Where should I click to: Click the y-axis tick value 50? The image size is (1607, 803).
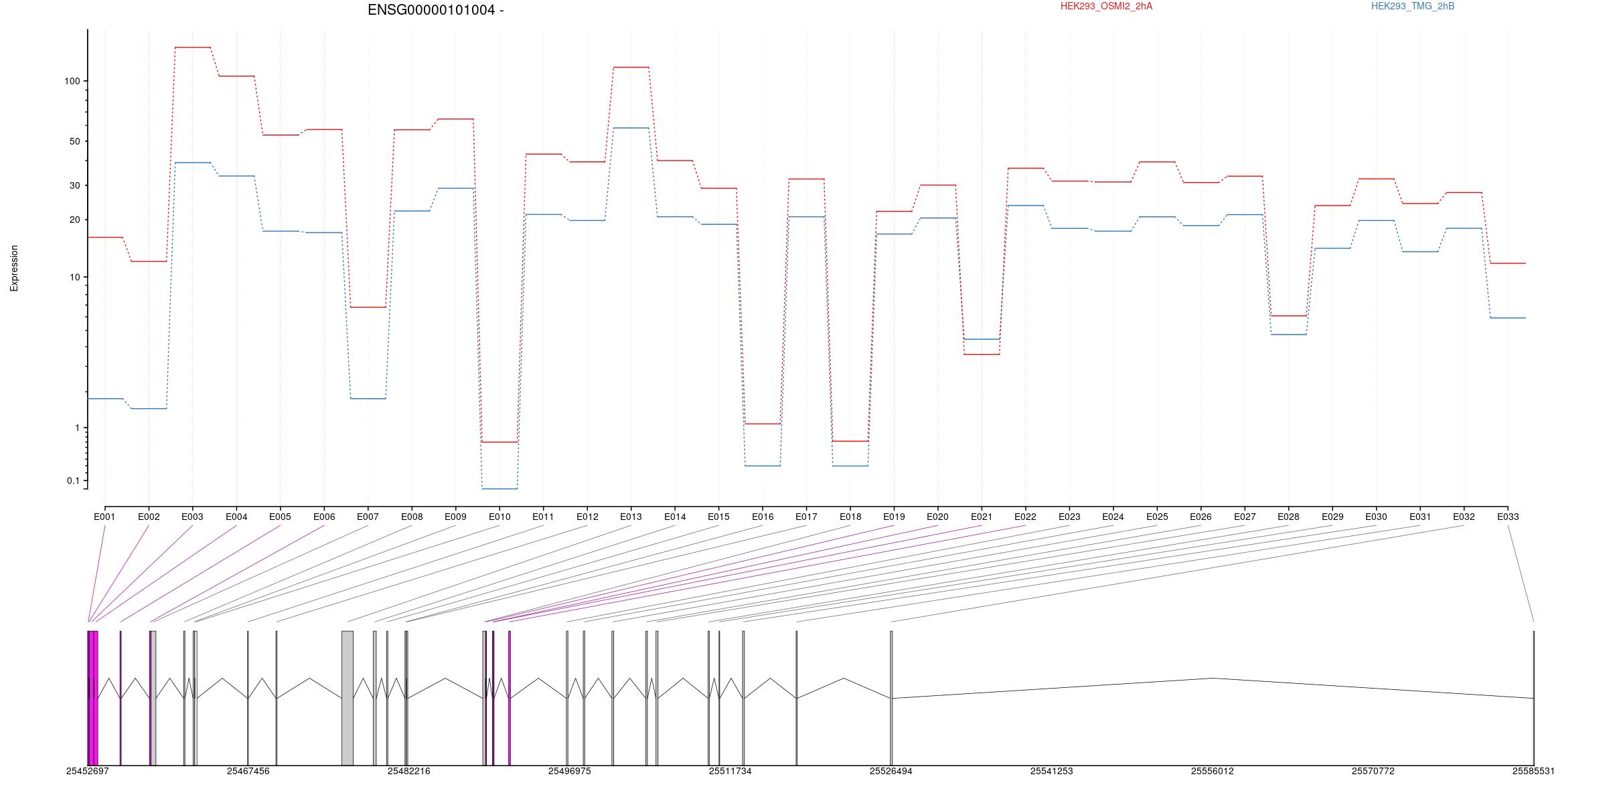click(74, 141)
